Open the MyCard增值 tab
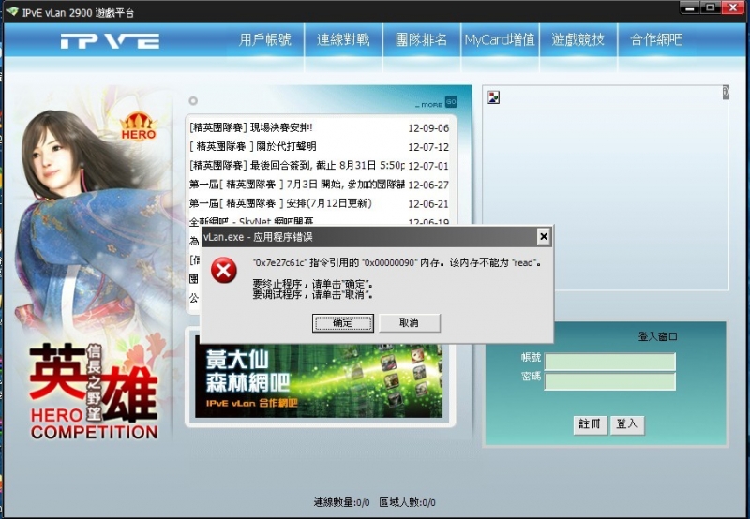This screenshot has height=519, width=750. pyautogui.click(x=500, y=39)
